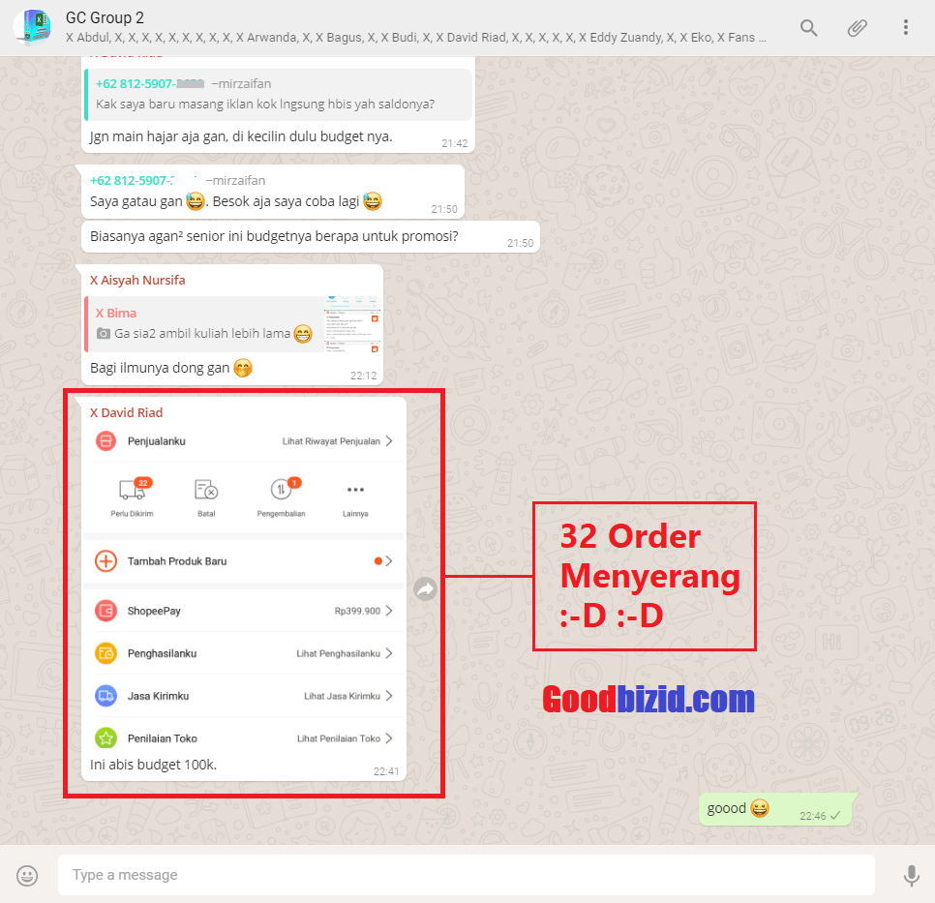Click the group members list under title
This screenshot has width=935, height=903.
click(x=415, y=38)
